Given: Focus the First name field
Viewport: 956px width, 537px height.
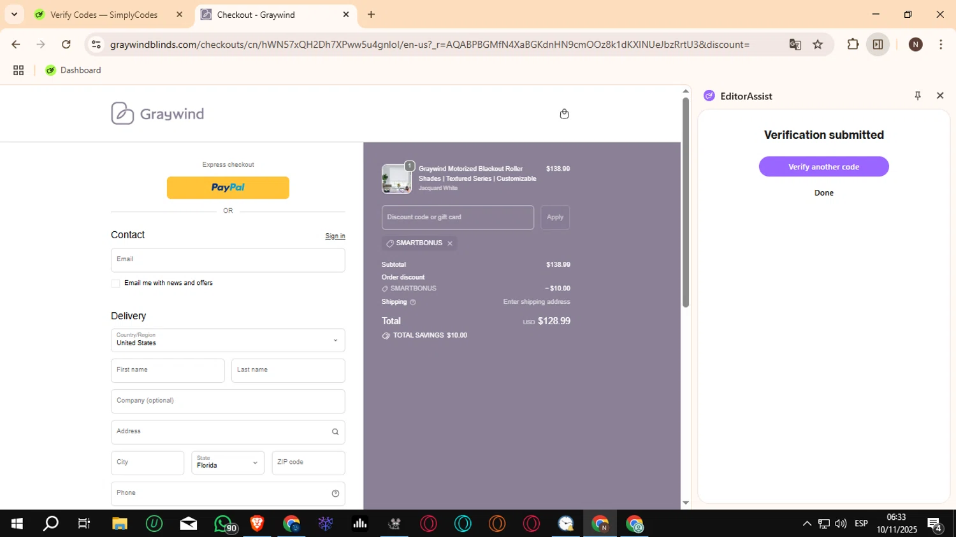Looking at the screenshot, I should coord(168,371).
